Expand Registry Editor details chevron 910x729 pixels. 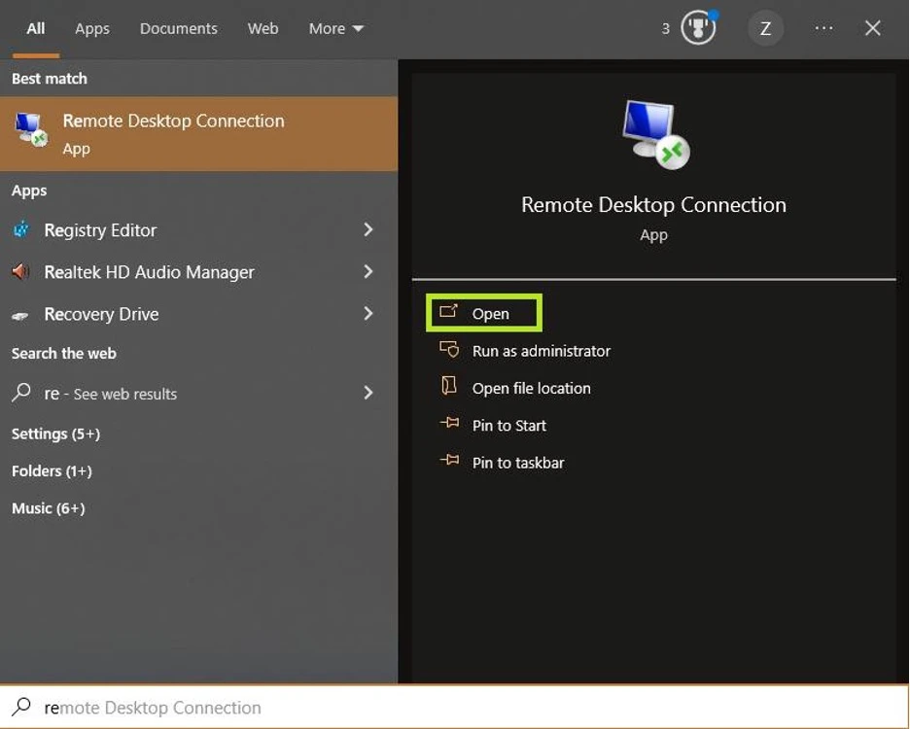[x=367, y=229]
